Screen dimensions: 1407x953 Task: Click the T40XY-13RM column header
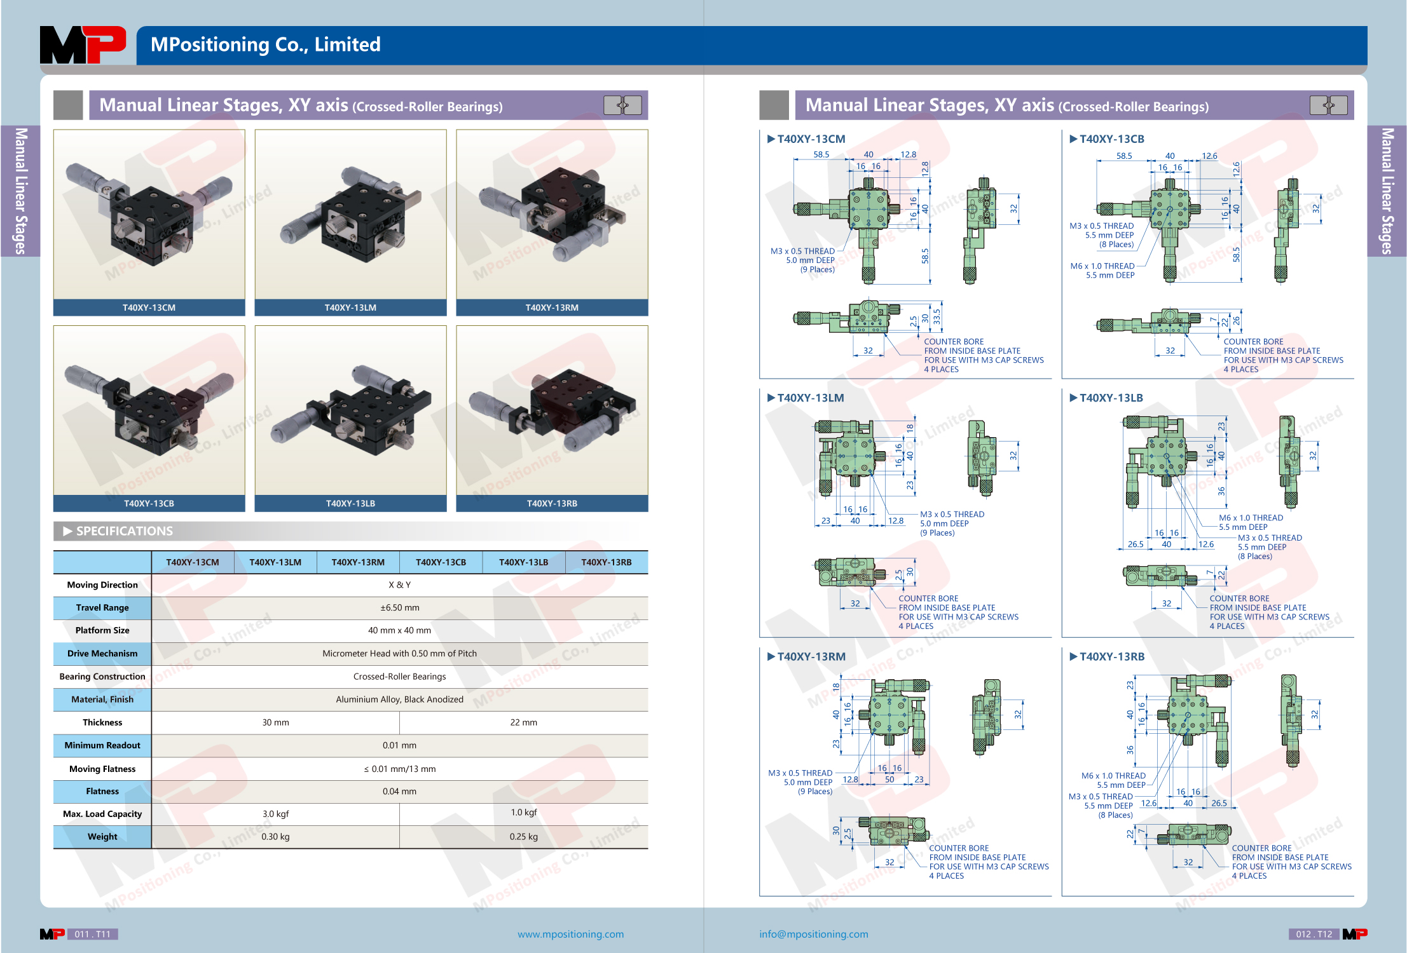(358, 562)
